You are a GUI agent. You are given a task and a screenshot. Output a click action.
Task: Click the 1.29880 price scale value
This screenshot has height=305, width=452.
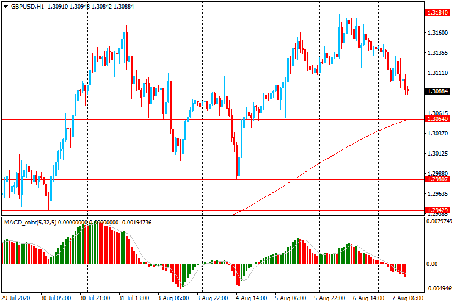(x=437, y=173)
